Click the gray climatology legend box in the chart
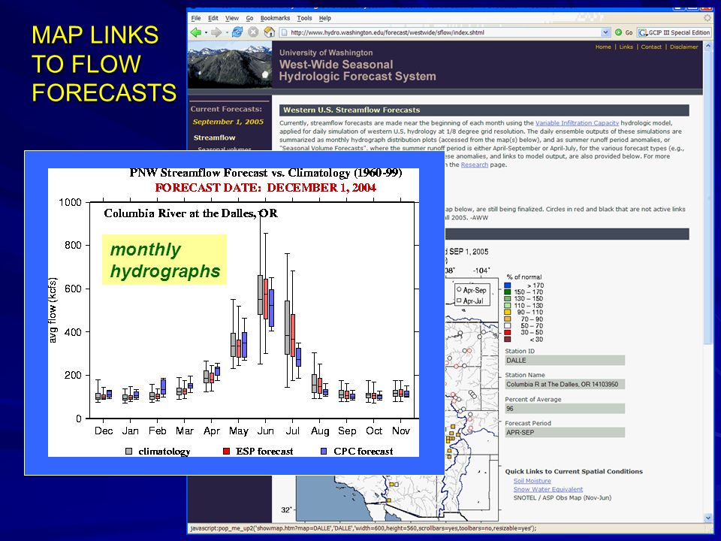Screen dimensions: 721x541 click(x=128, y=452)
